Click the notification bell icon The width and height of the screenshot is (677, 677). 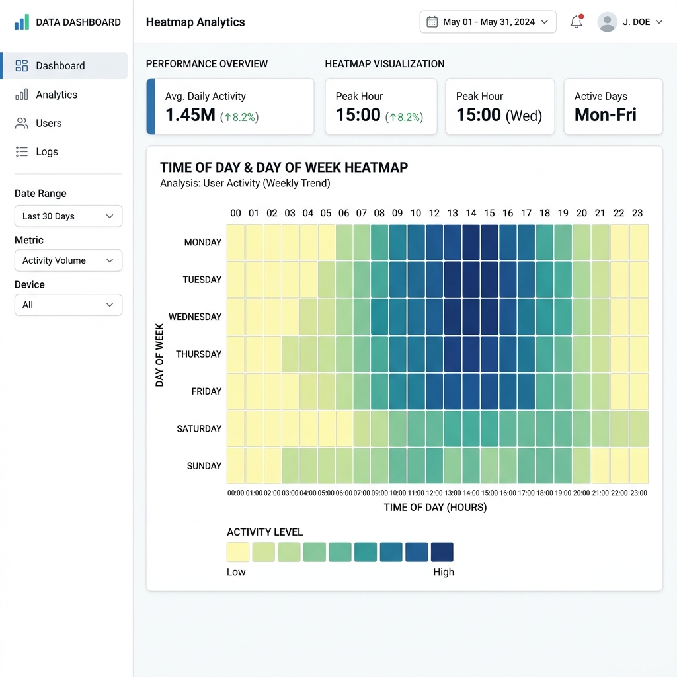point(577,22)
